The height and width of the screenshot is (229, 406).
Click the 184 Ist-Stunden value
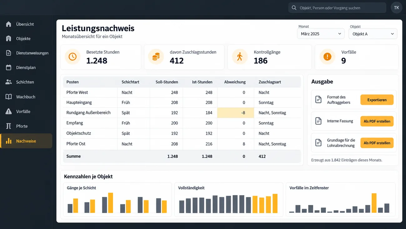pos(209,113)
